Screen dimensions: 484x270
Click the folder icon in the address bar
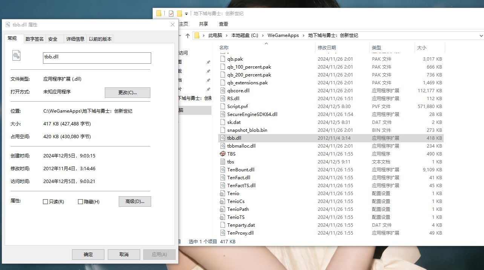pos(197,35)
